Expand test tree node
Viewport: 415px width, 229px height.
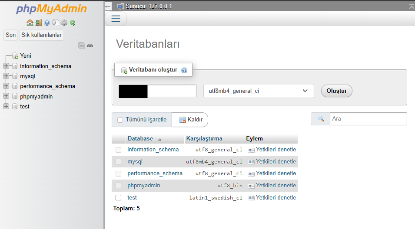(6, 106)
